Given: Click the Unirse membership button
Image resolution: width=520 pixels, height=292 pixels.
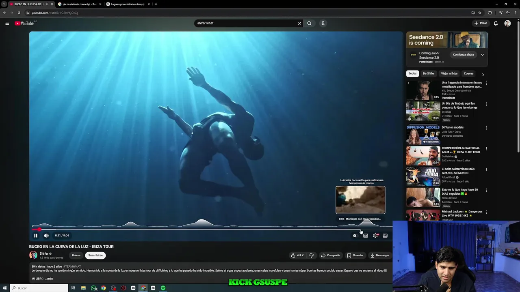Looking at the screenshot, I should point(76,255).
